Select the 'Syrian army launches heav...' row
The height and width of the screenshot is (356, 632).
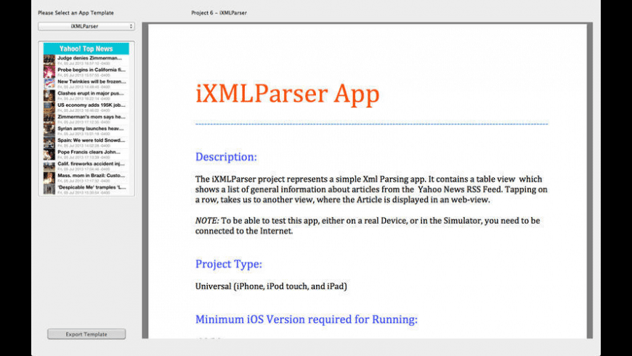(86, 130)
